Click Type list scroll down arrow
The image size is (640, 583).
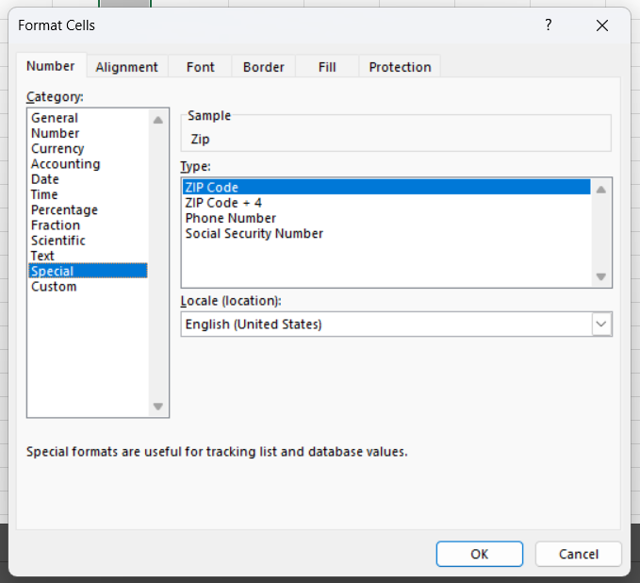coord(600,276)
